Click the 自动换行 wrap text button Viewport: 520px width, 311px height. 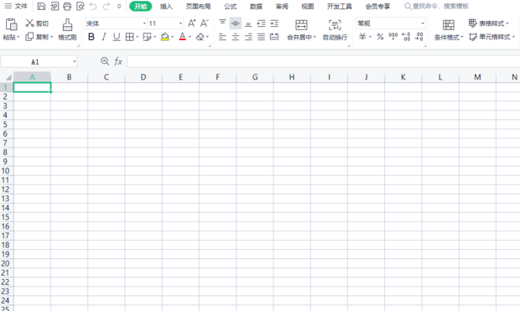pos(335,29)
